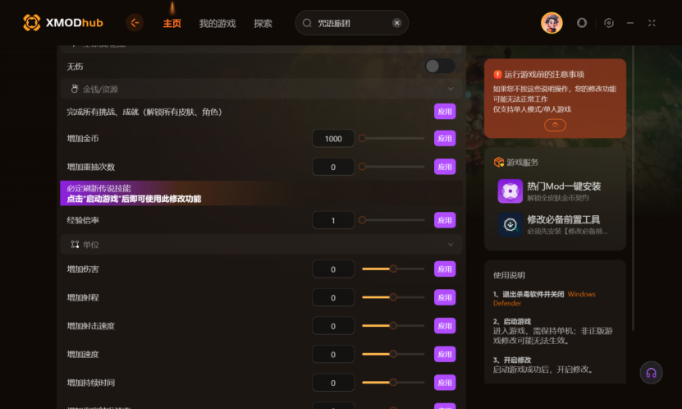Open 修改必备前置工具 download icon
The height and width of the screenshot is (409, 682).
coord(510,224)
